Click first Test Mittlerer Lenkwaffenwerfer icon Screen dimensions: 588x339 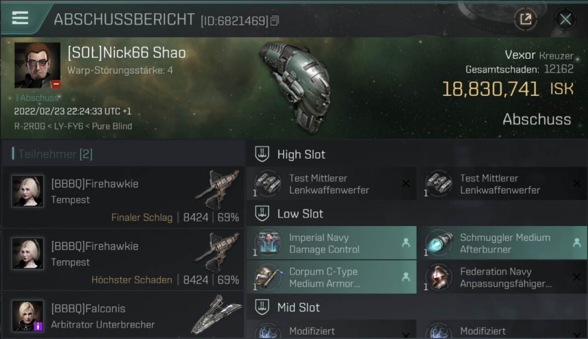click(x=268, y=184)
